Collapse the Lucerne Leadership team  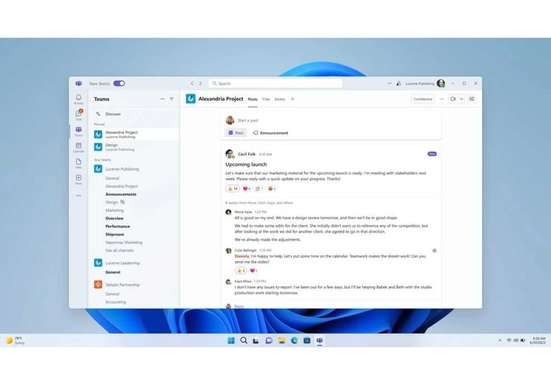point(123,263)
